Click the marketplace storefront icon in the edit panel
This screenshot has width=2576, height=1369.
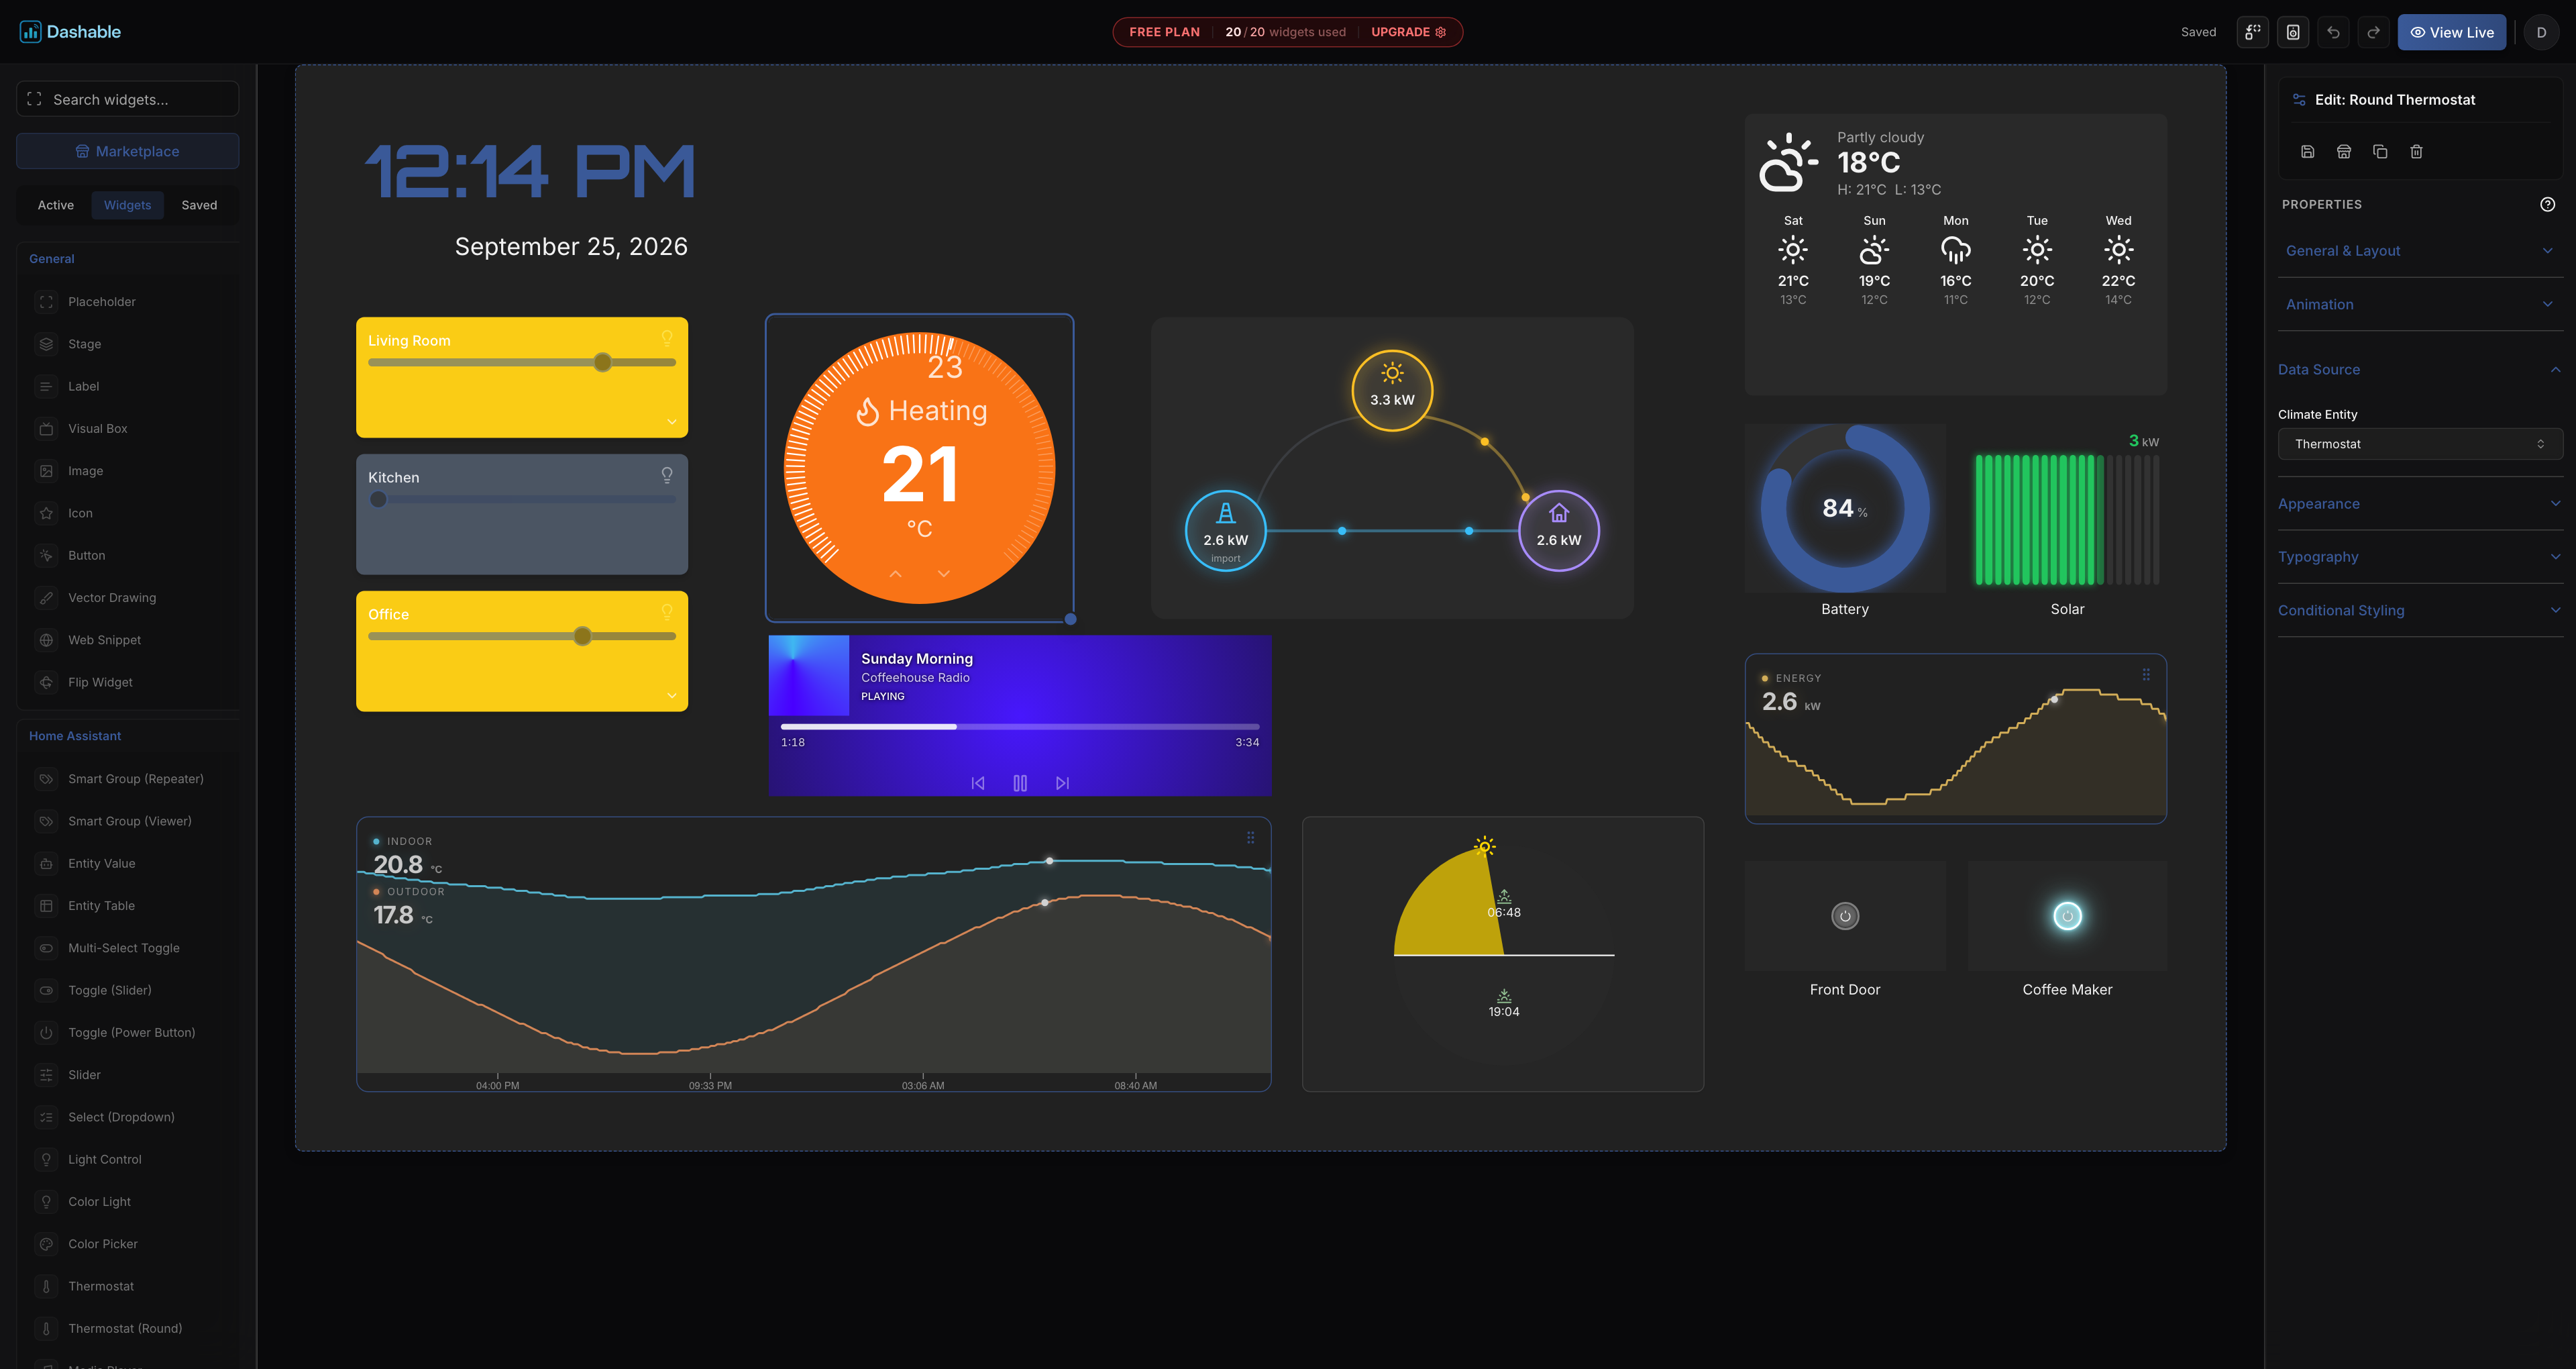point(2344,152)
